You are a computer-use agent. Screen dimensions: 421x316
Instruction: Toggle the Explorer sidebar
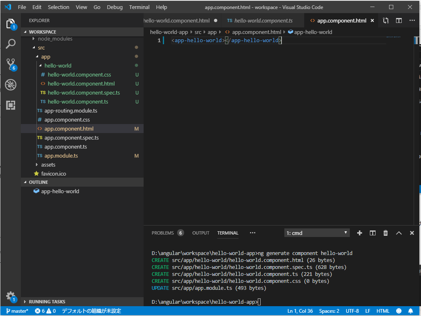click(11, 23)
